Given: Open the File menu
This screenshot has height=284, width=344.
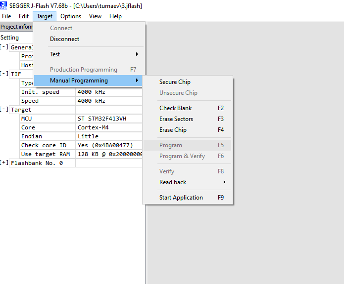Looking at the screenshot, I should (x=6, y=16).
